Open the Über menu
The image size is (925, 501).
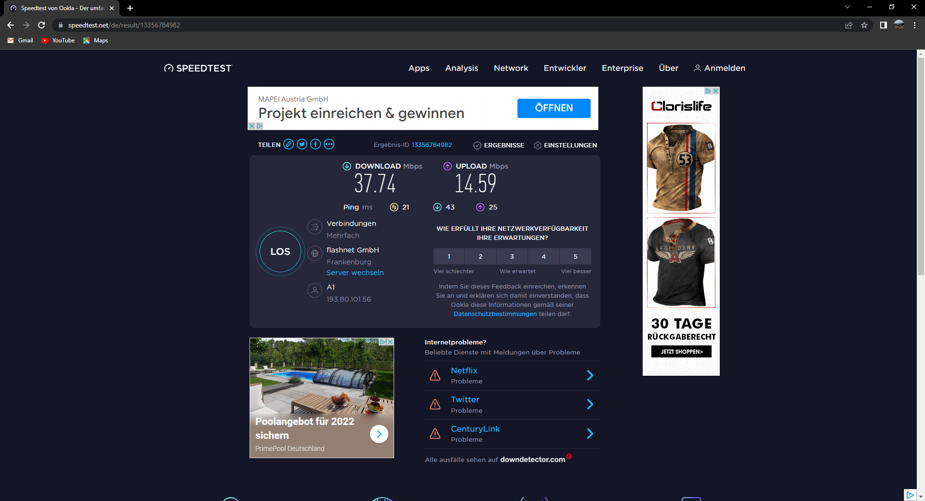[669, 68]
